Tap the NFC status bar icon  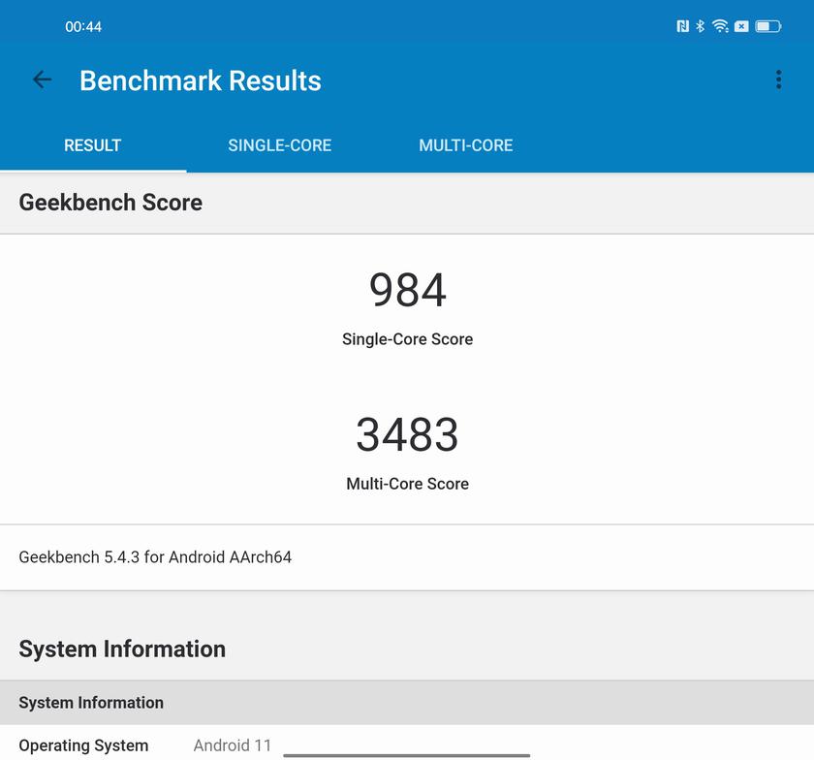682,26
